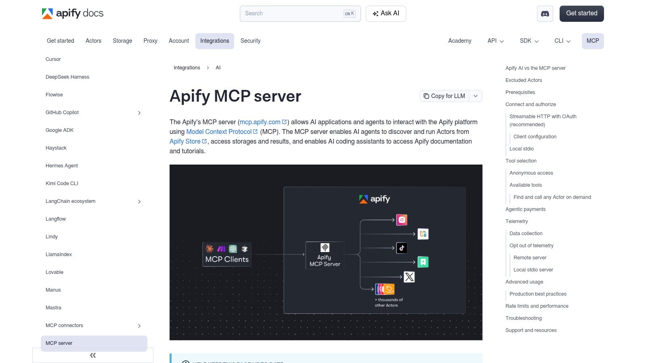
Task: Follow the Model Context Protocol link
Action: pyautogui.click(x=222, y=132)
